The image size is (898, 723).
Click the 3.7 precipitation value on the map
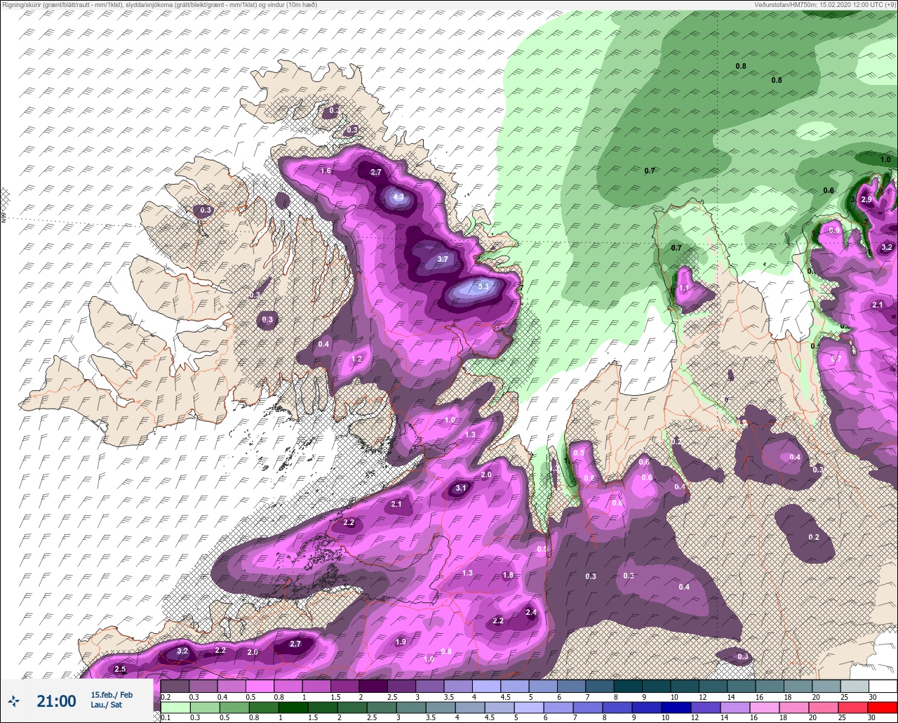pos(443,259)
